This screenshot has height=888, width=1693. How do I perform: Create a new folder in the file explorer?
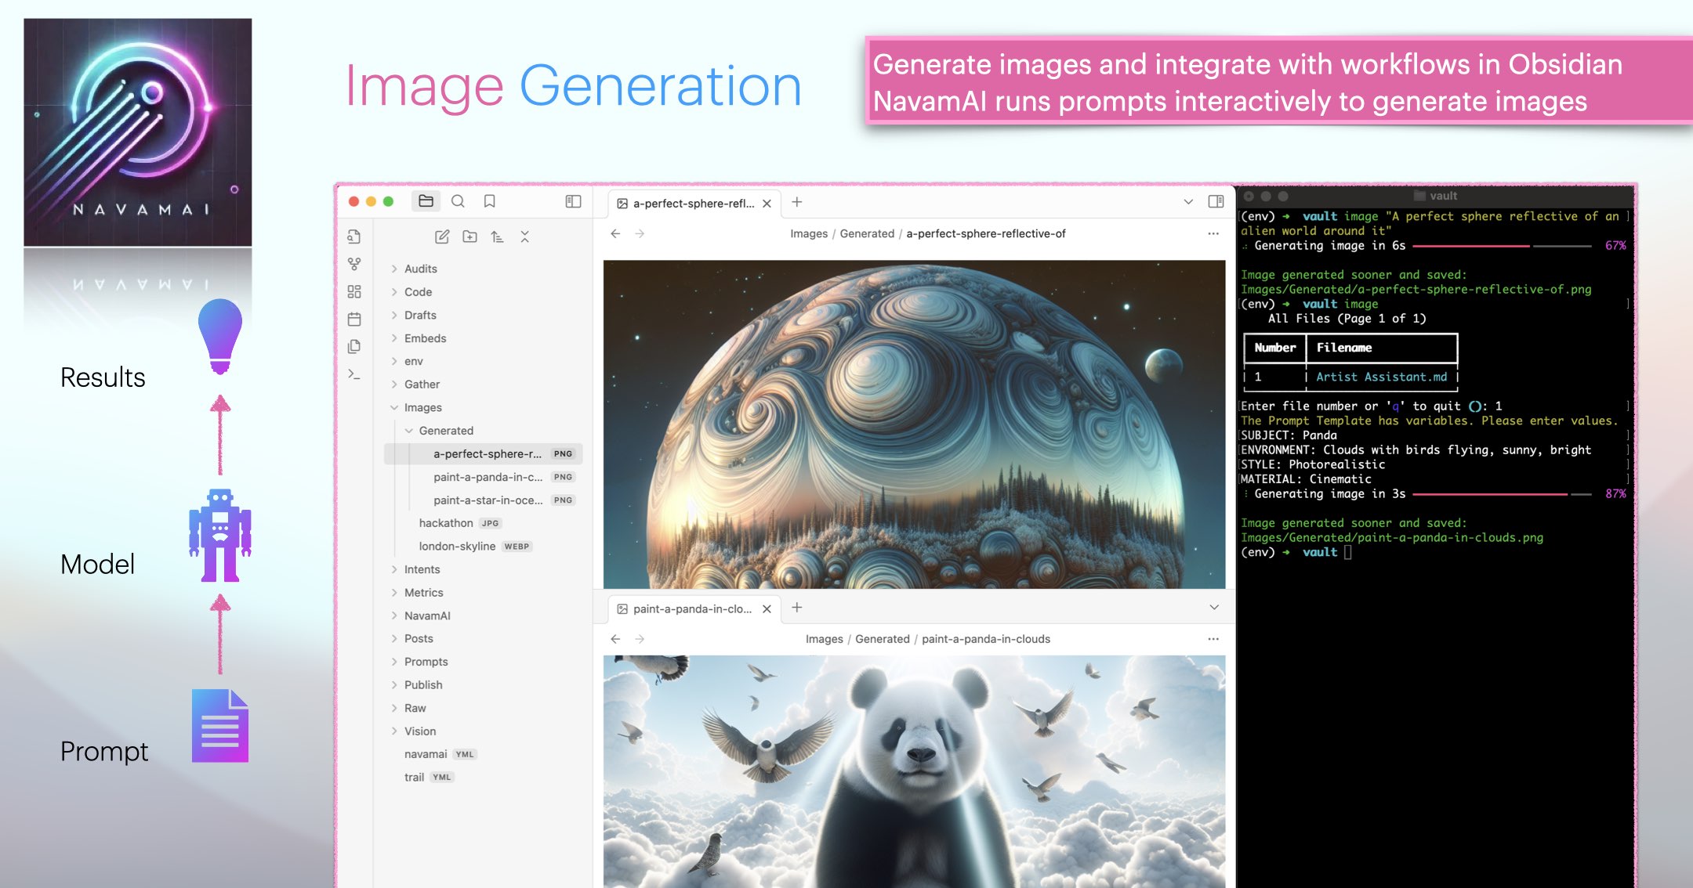tap(469, 236)
